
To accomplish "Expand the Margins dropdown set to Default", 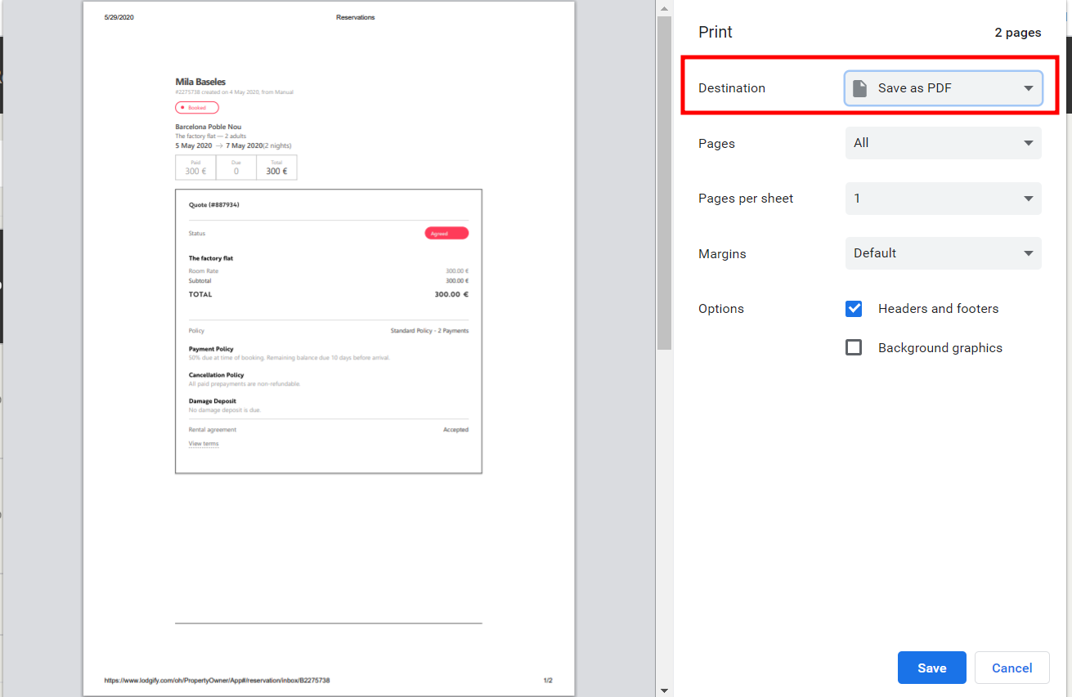I will coord(943,253).
